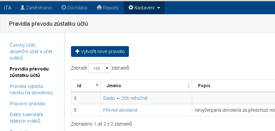
Task: Open the Nastavení dropdown caret
Action: click(x=159, y=8)
